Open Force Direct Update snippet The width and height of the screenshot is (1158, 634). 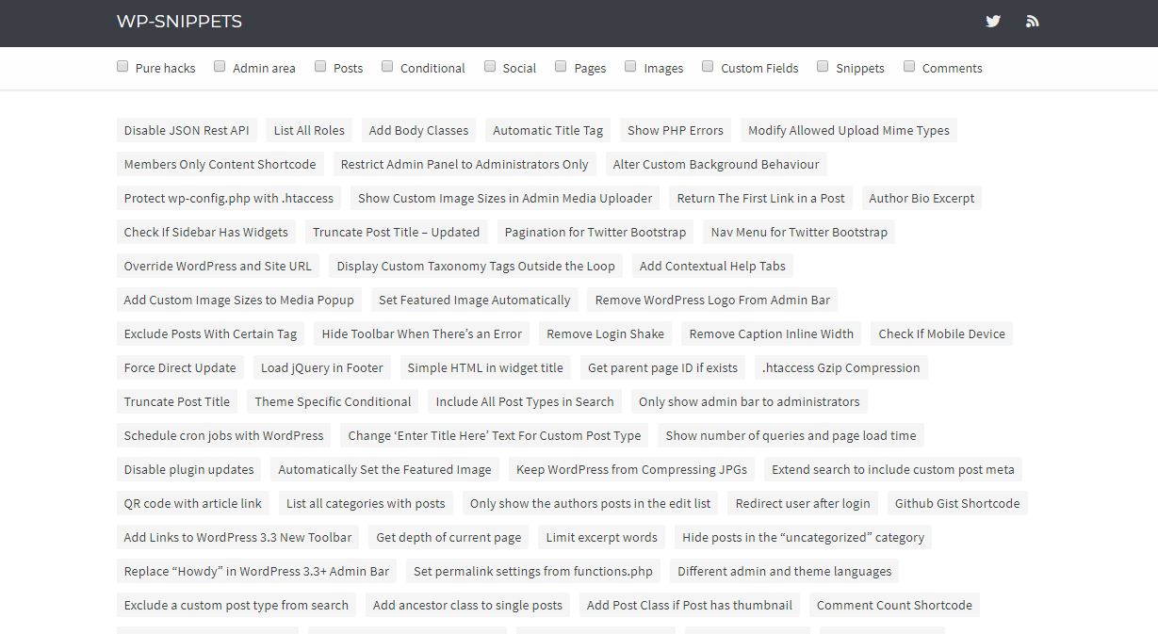180,367
